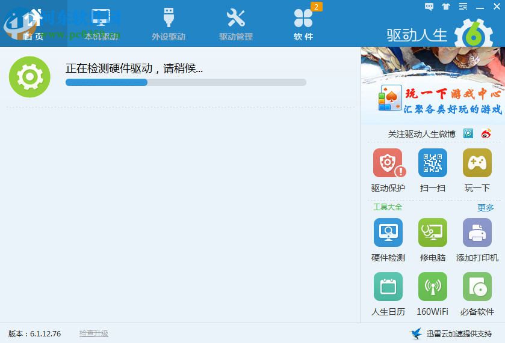Open the 玩一下游戏中心 banner ad
505x343 pixels.
[x=433, y=85]
